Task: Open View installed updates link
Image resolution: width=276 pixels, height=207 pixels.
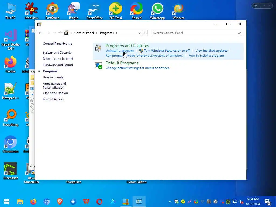Action: pyautogui.click(x=211, y=51)
